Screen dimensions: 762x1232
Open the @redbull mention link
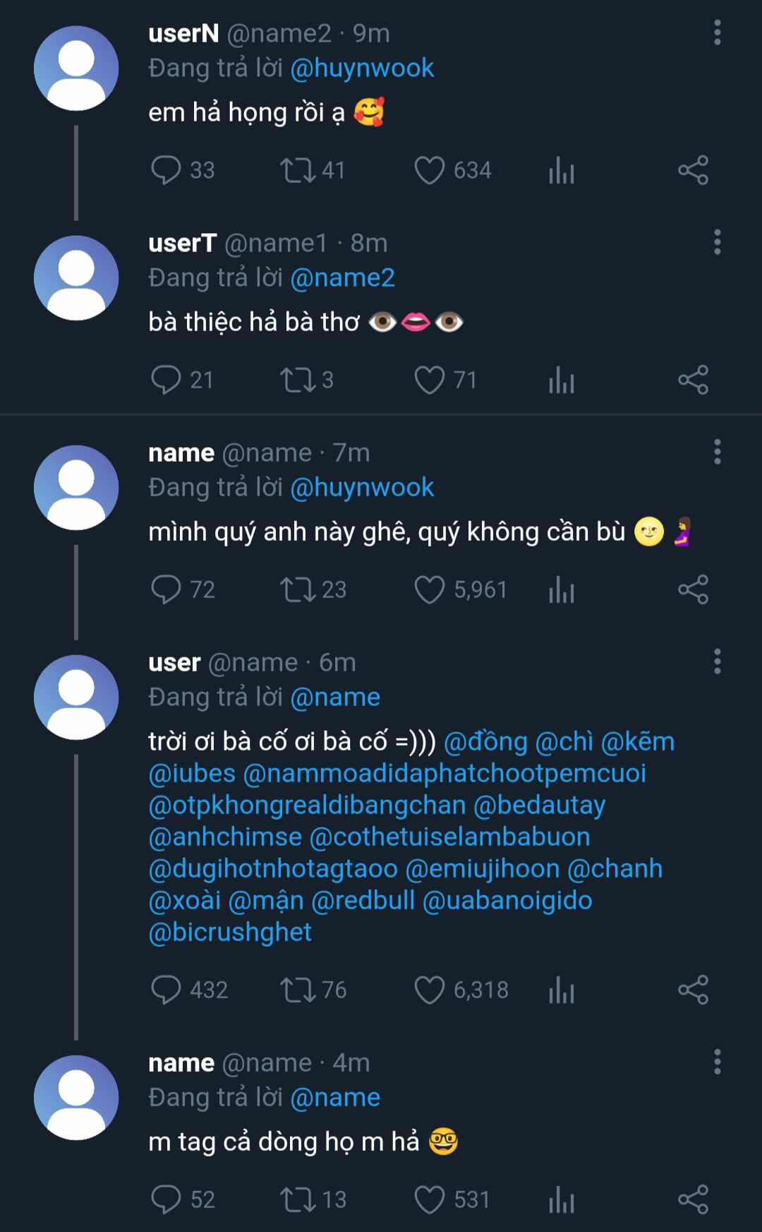click(363, 901)
